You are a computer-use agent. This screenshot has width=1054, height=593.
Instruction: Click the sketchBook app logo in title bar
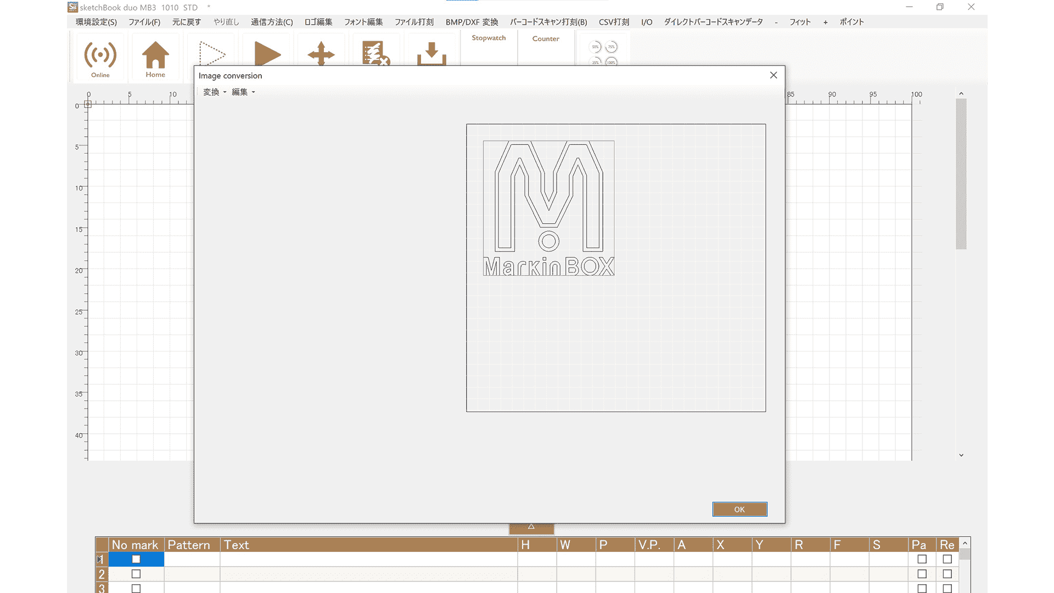click(x=72, y=7)
